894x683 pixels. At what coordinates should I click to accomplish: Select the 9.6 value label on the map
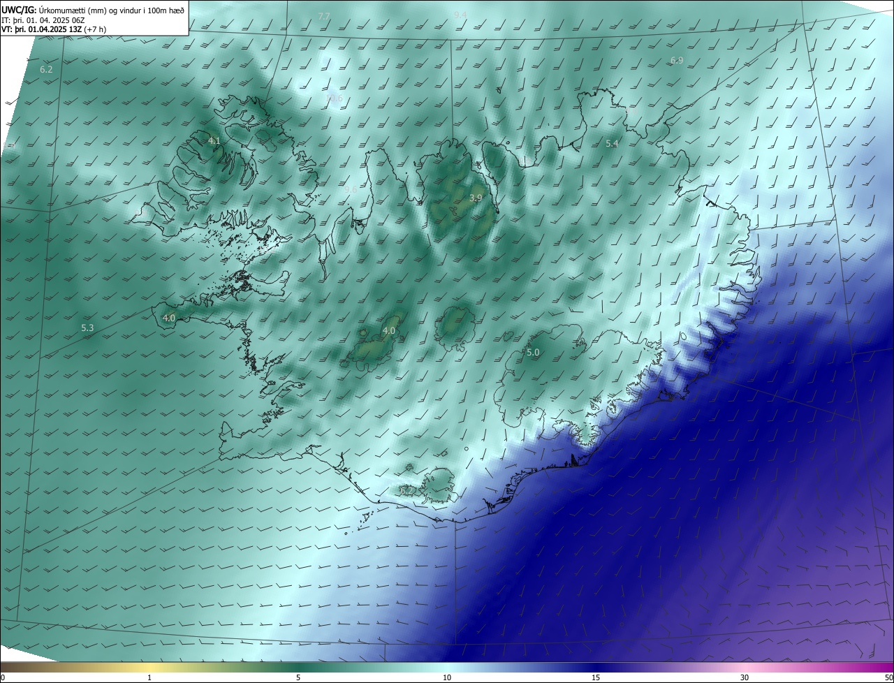351,189
